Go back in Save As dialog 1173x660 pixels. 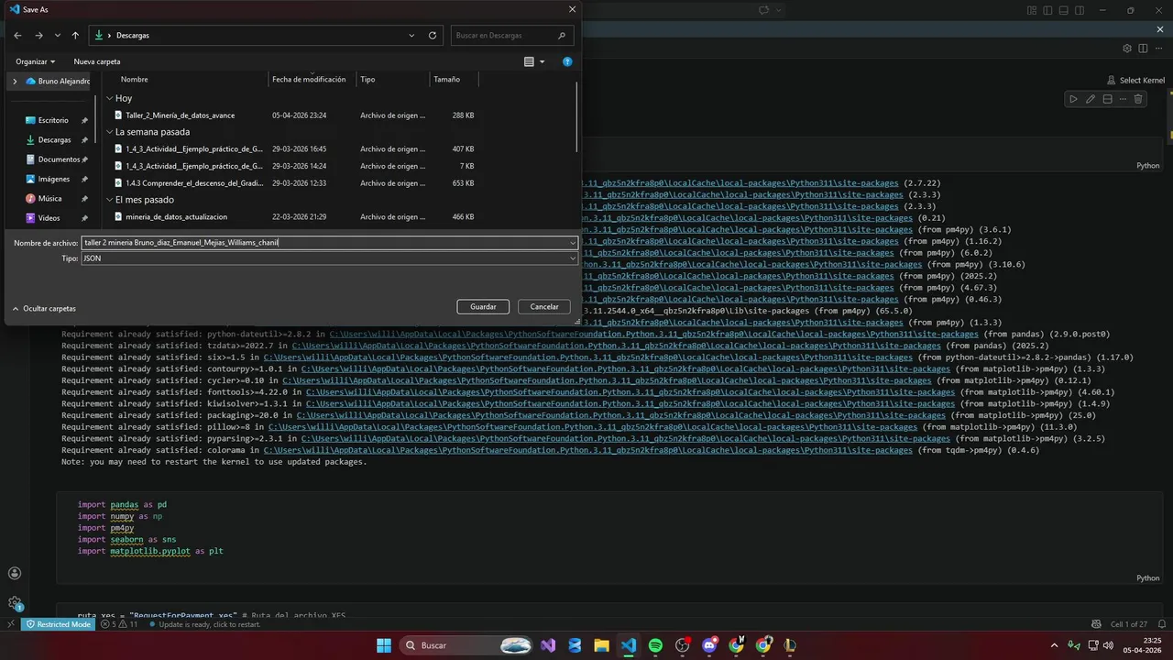point(17,36)
